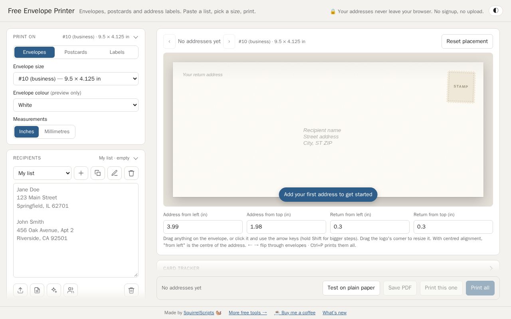Click the Recipient name placeholder on the envelope
This screenshot has height=319, width=511.
pos(322,130)
